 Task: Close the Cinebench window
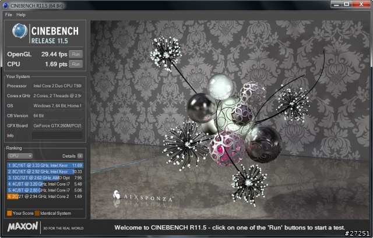pyautogui.click(x=361, y=4)
